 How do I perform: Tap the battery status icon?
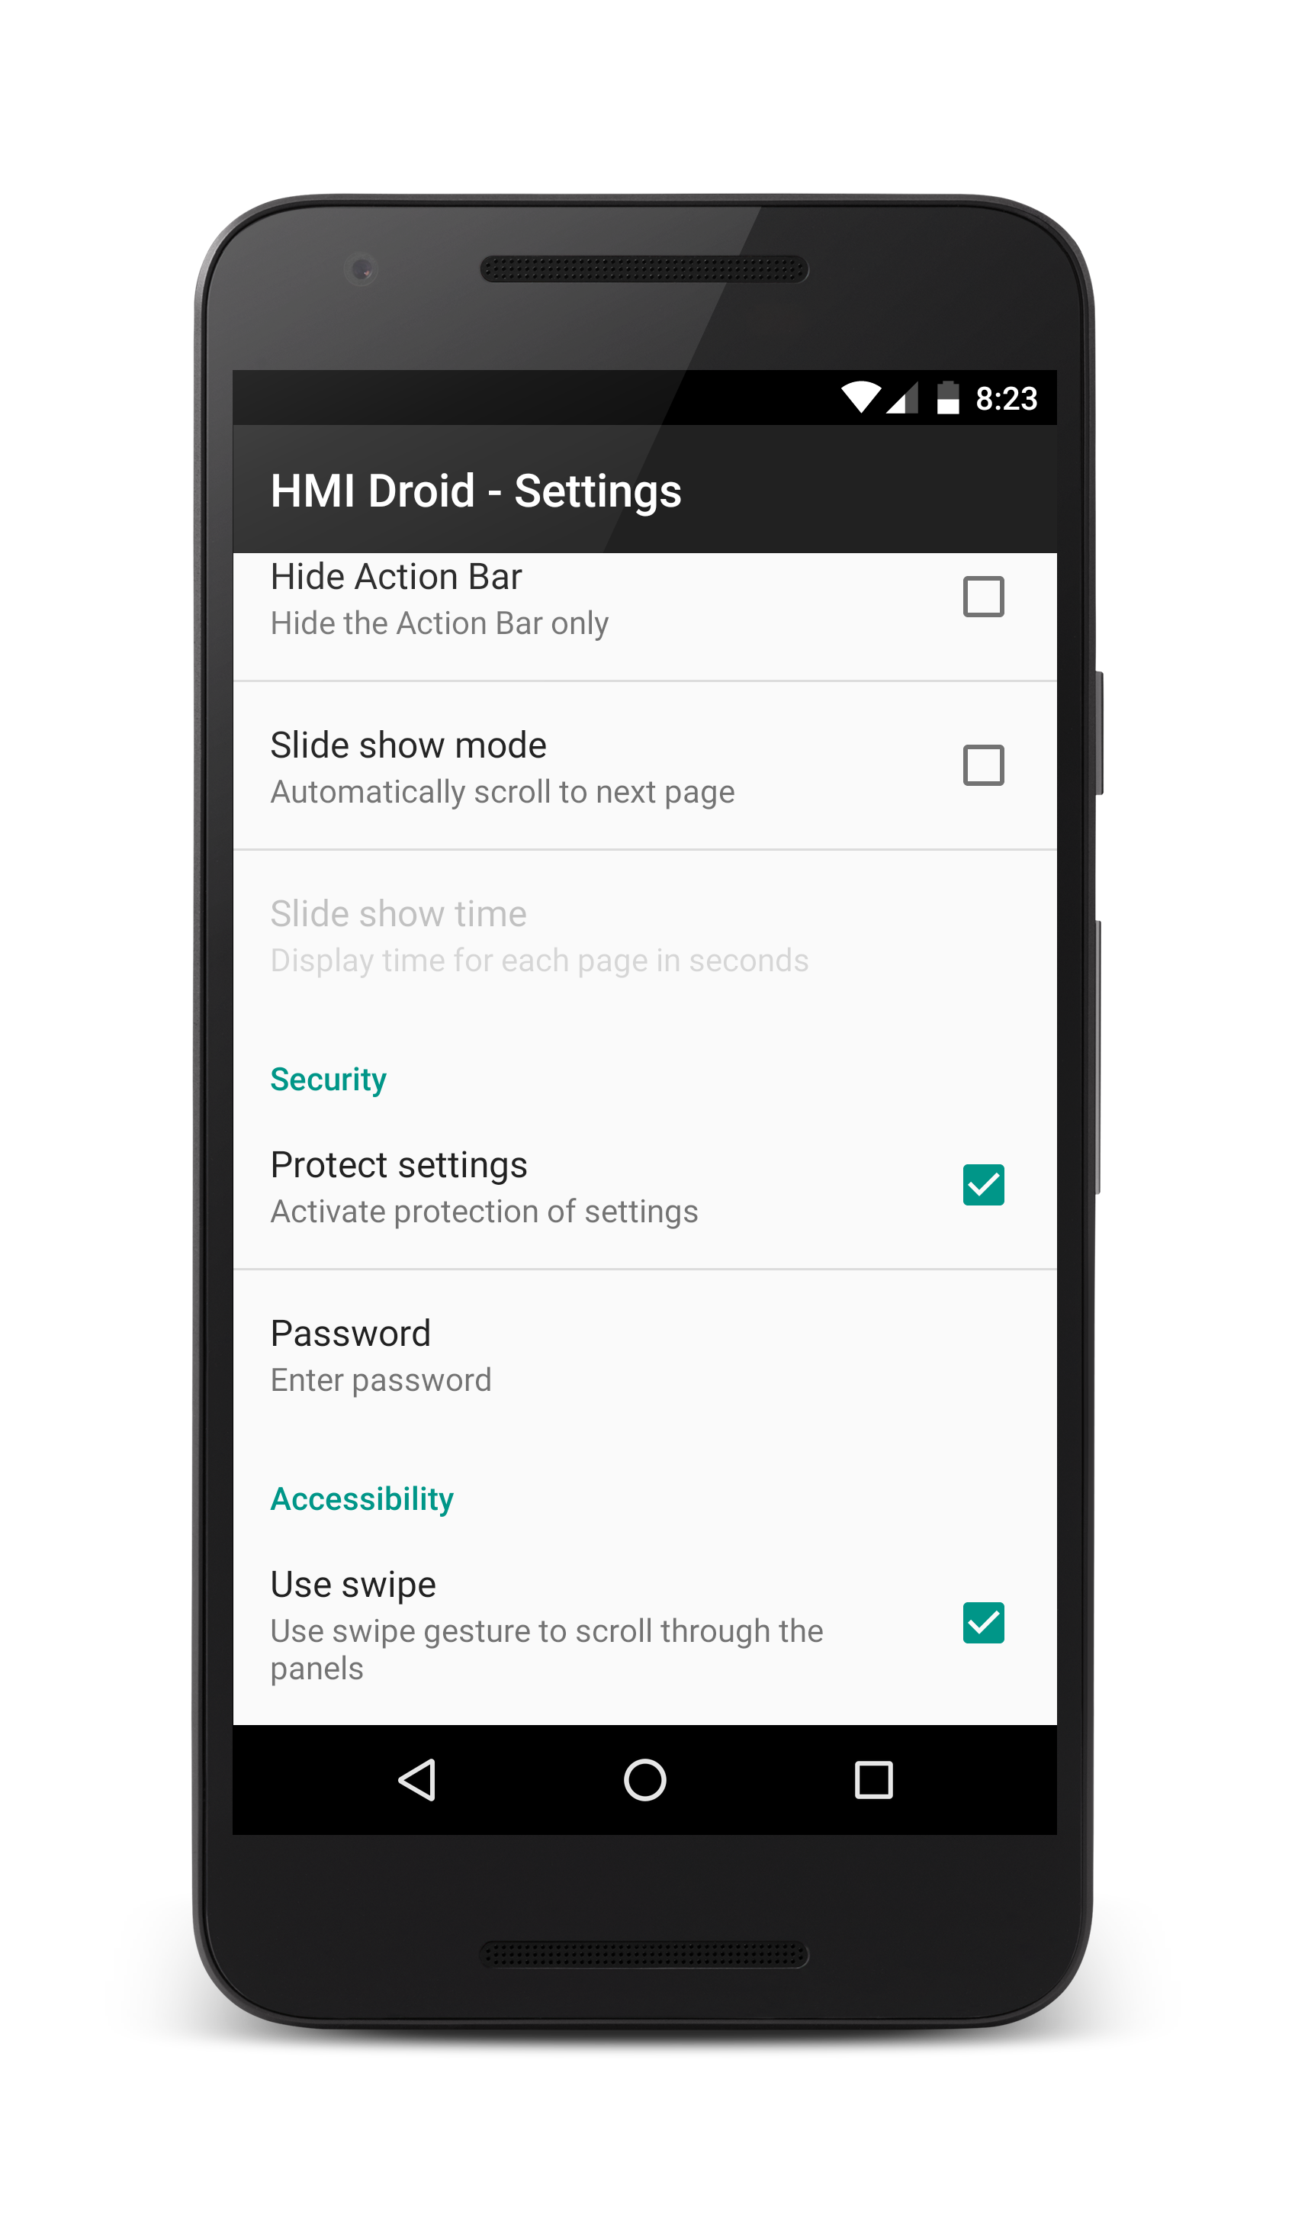948,398
